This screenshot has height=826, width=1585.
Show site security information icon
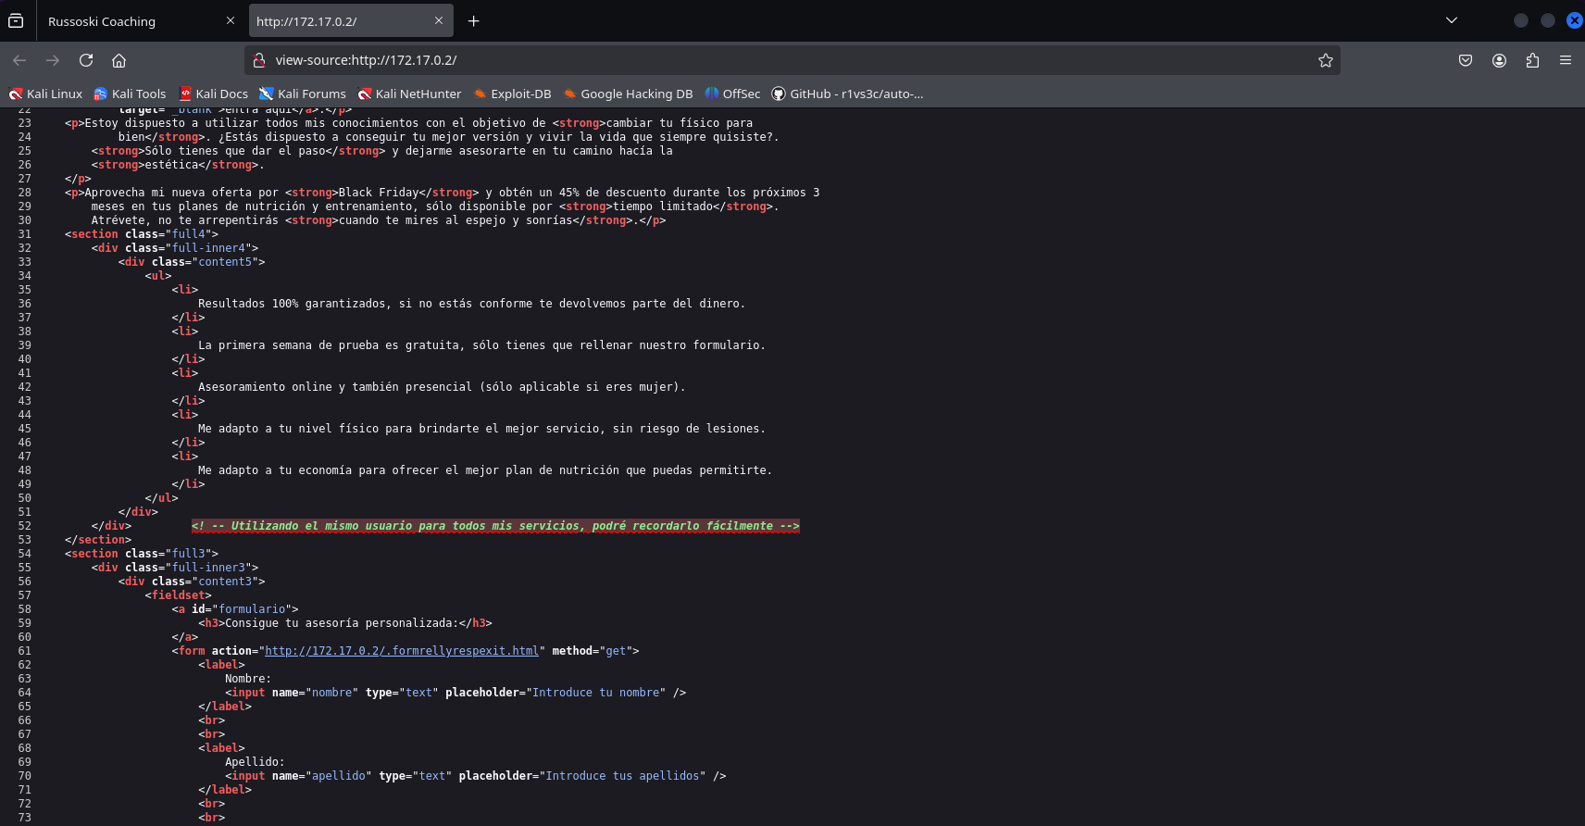tap(260, 60)
